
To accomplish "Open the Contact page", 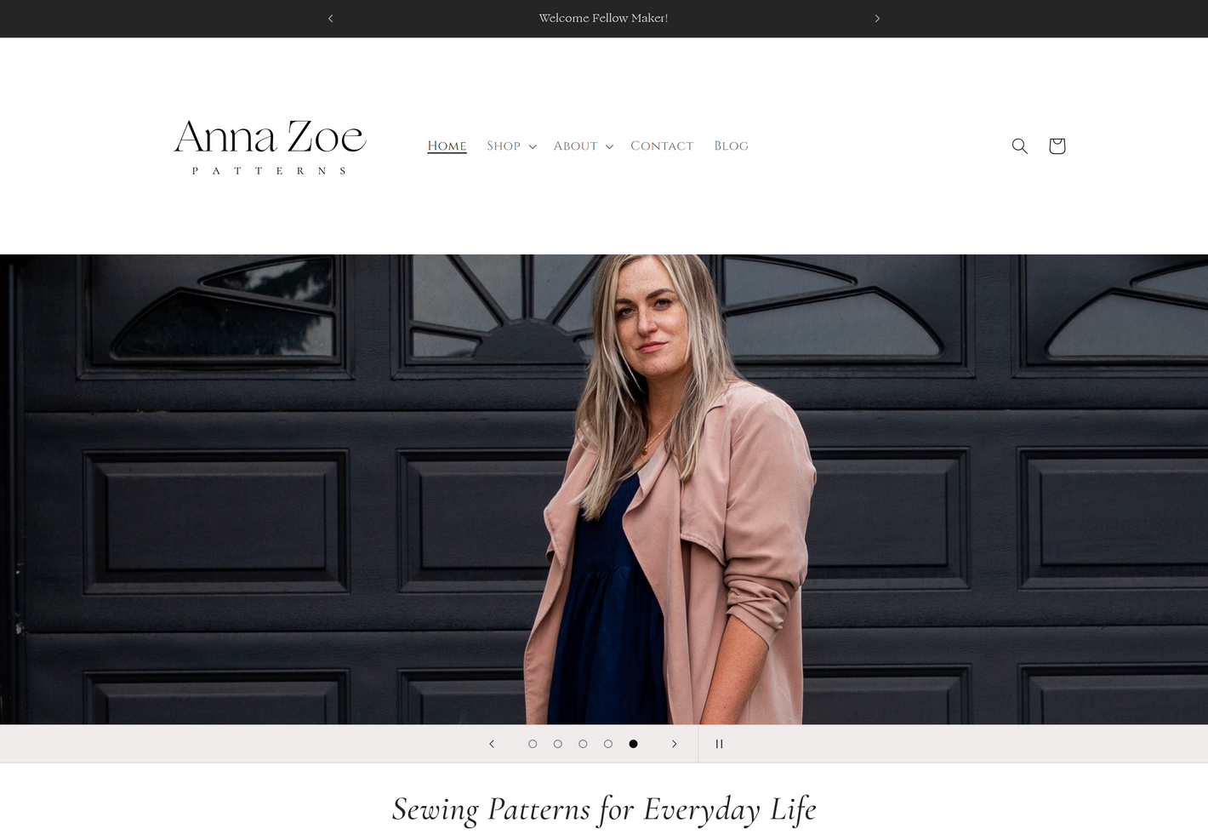I will (x=662, y=146).
